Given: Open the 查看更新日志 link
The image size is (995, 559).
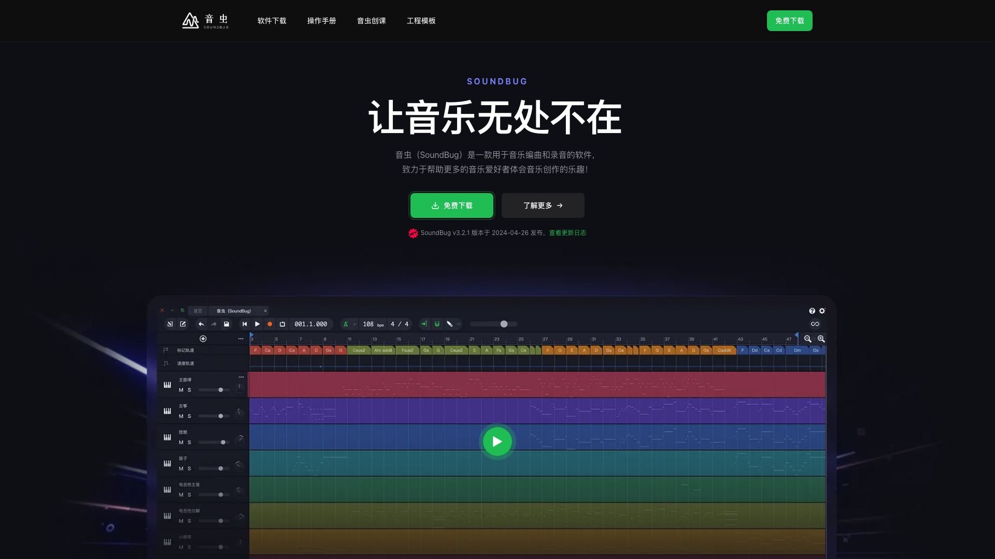Looking at the screenshot, I should point(568,233).
